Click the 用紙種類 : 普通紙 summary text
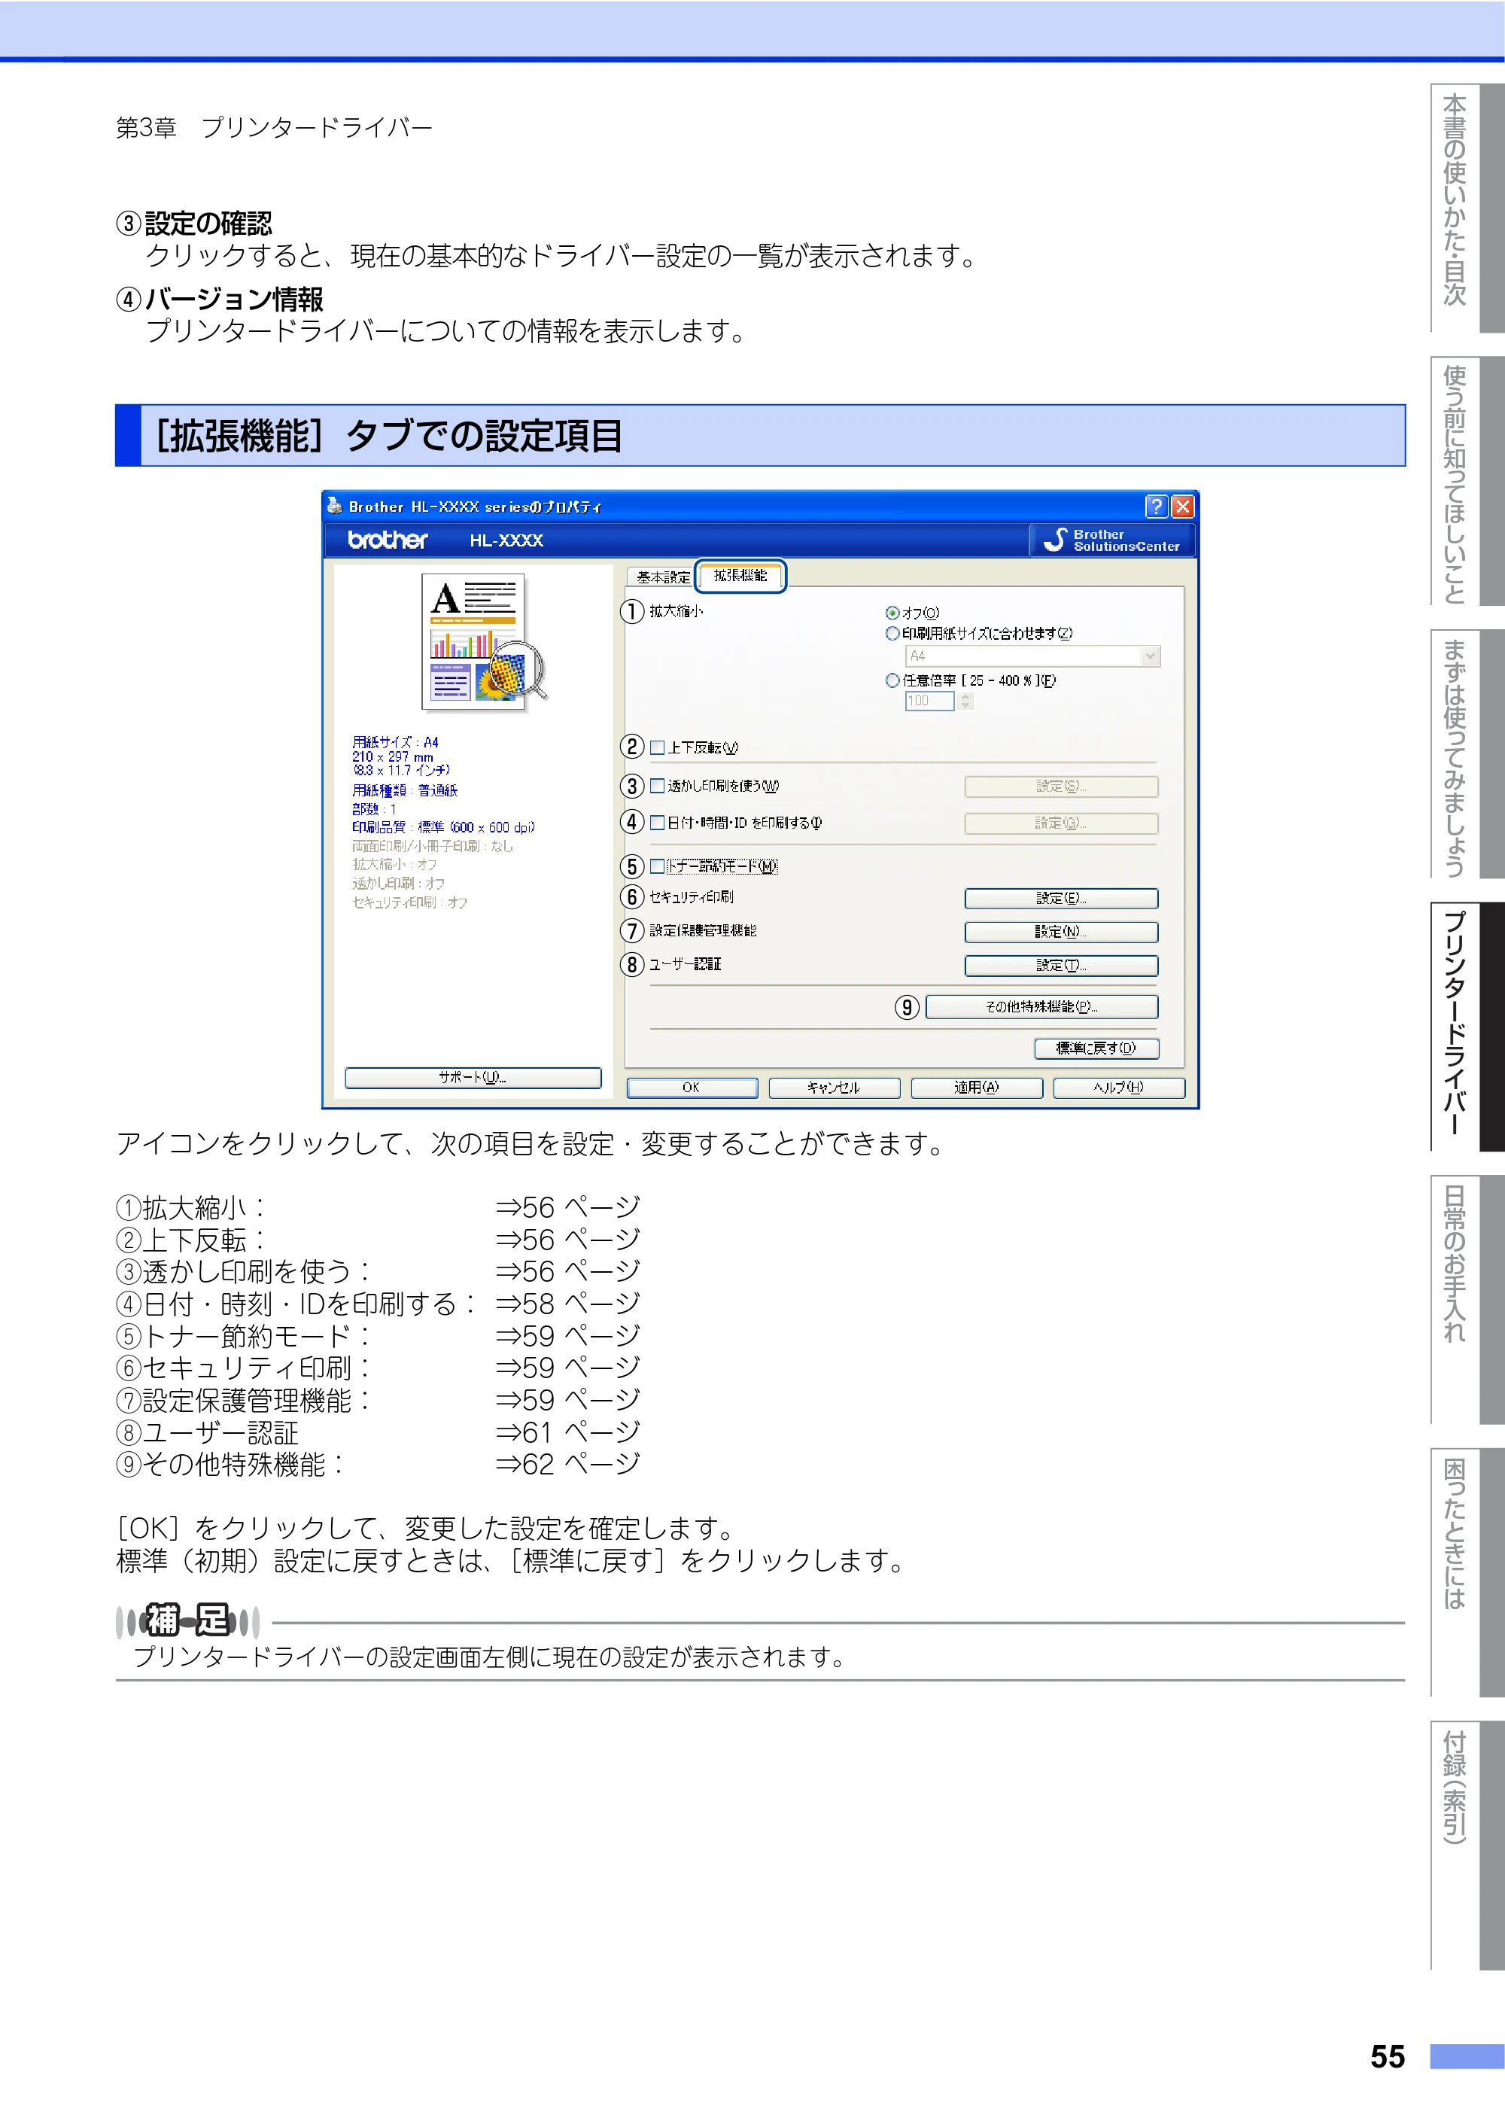Screen dimensions: 1505x2127 click(405, 790)
